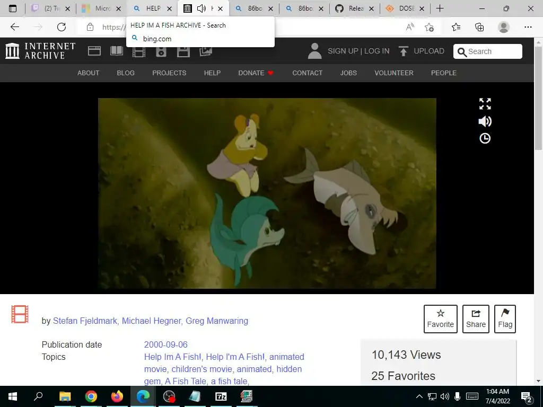Switch to the DOSBox browser tab
This screenshot has width=543, height=407.
click(405, 8)
